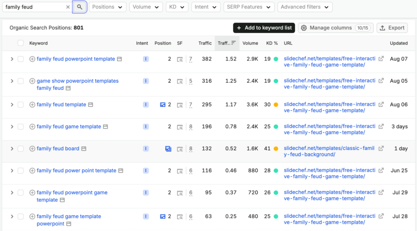
Task: View SERP snapshot for family feud game template
Action: click(180, 127)
